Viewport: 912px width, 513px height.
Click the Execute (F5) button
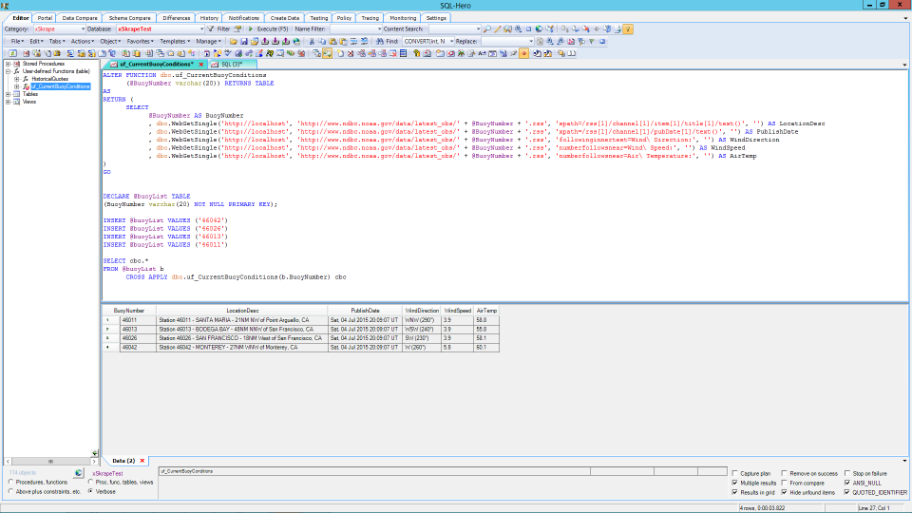[x=269, y=29]
